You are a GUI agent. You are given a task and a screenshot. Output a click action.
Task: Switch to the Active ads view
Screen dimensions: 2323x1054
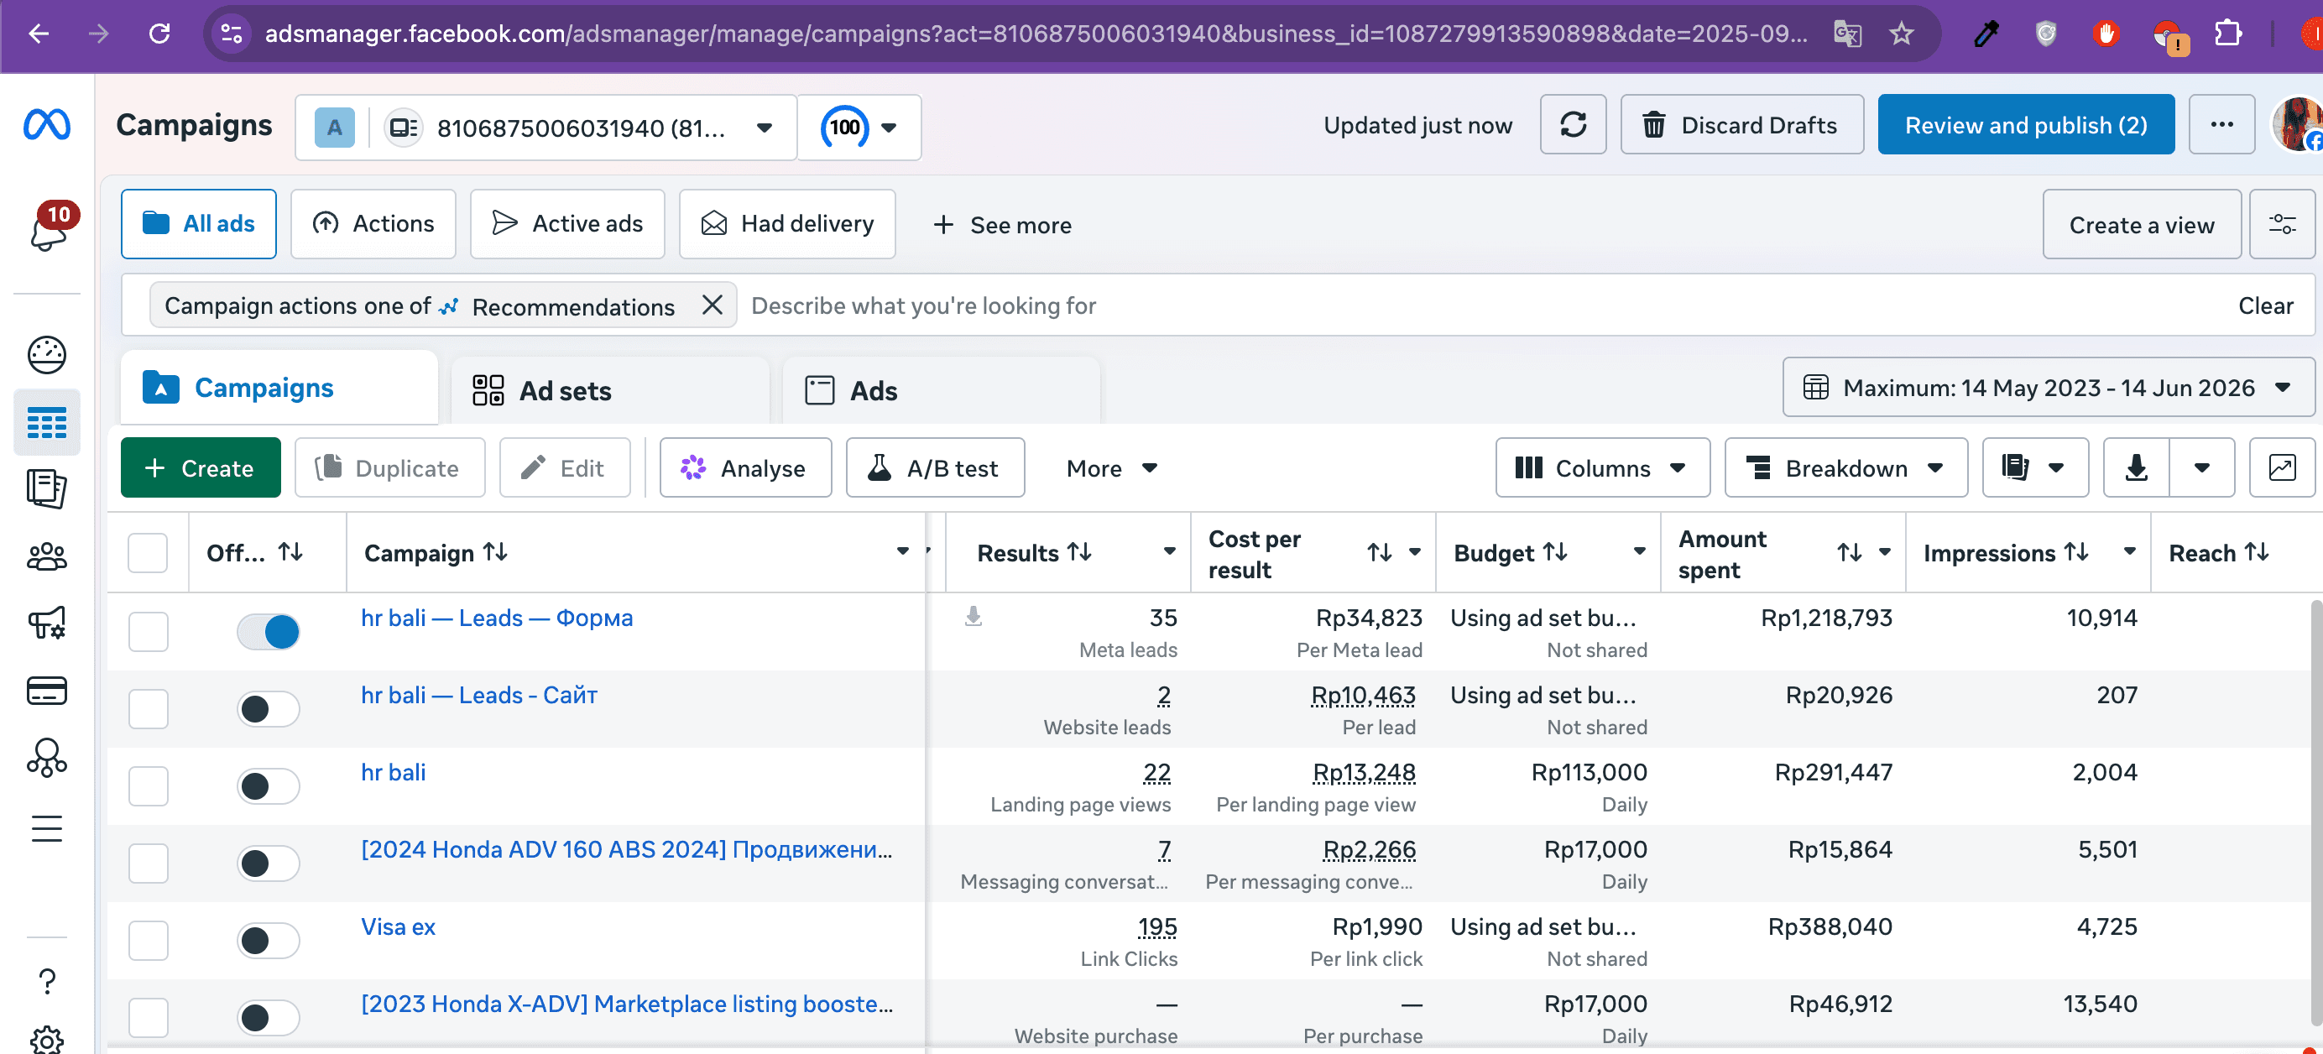point(567,223)
